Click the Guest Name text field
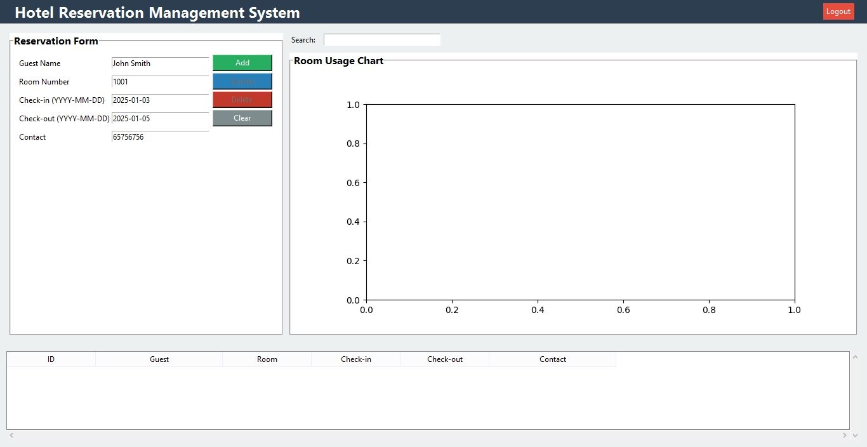The image size is (867, 447). [x=160, y=63]
